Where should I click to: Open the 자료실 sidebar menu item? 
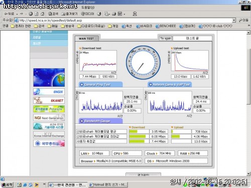[49, 37]
